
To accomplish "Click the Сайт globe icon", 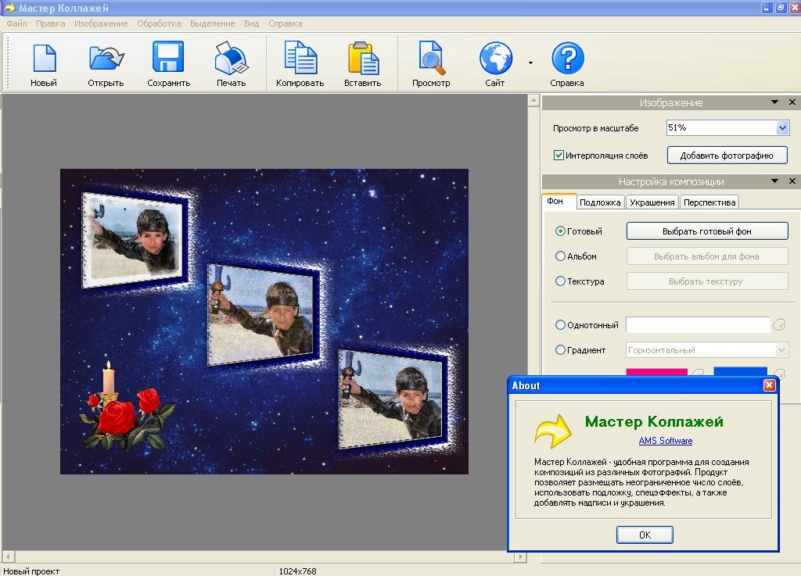I will [495, 59].
